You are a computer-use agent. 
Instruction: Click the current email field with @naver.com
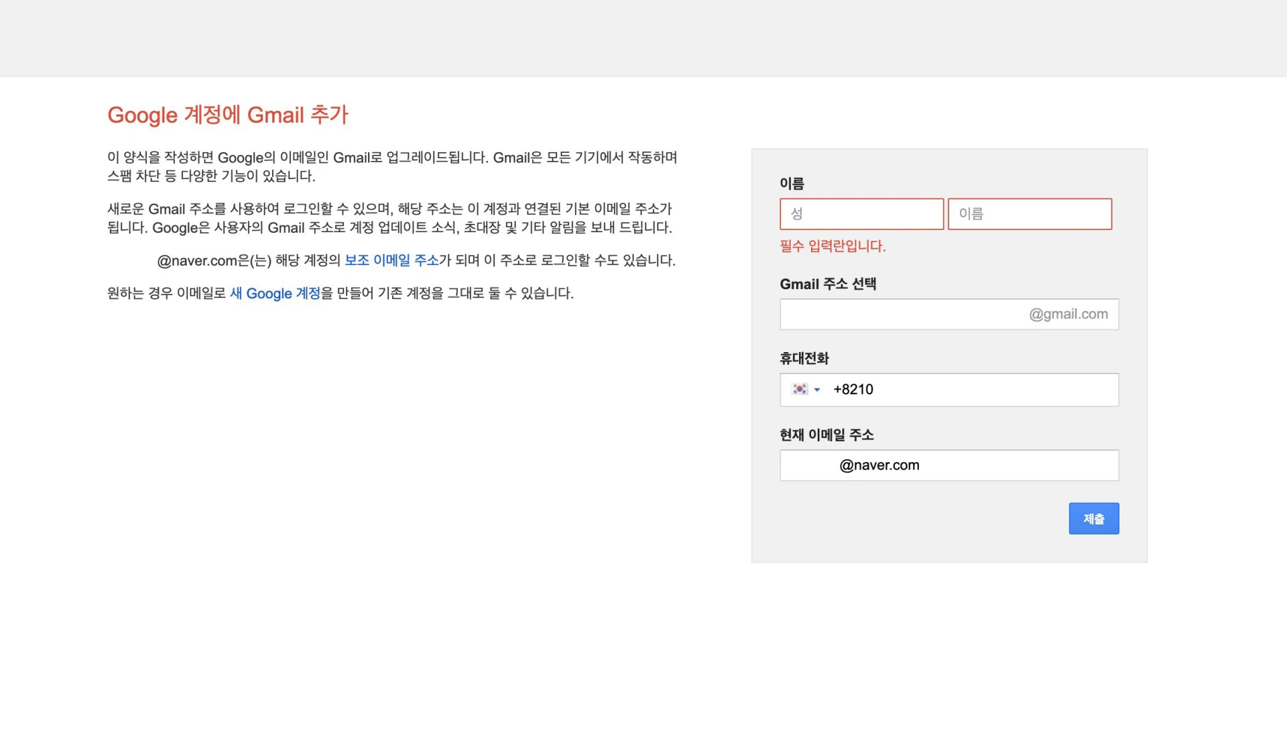949,465
